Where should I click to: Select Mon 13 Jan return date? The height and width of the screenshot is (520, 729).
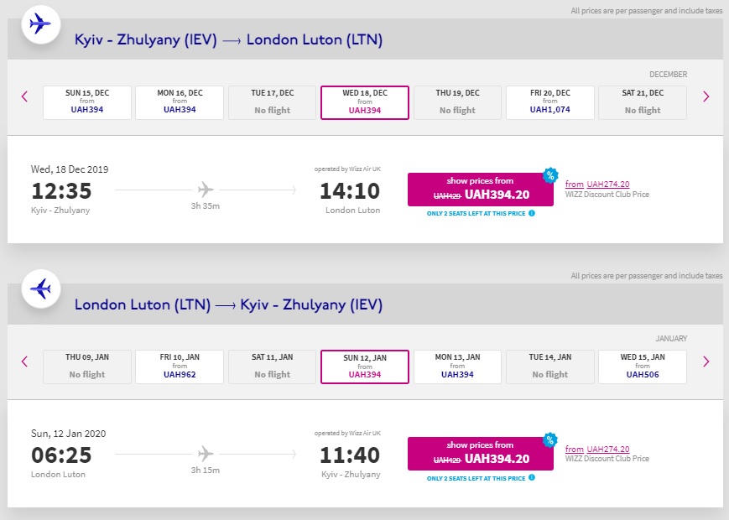[x=457, y=367]
